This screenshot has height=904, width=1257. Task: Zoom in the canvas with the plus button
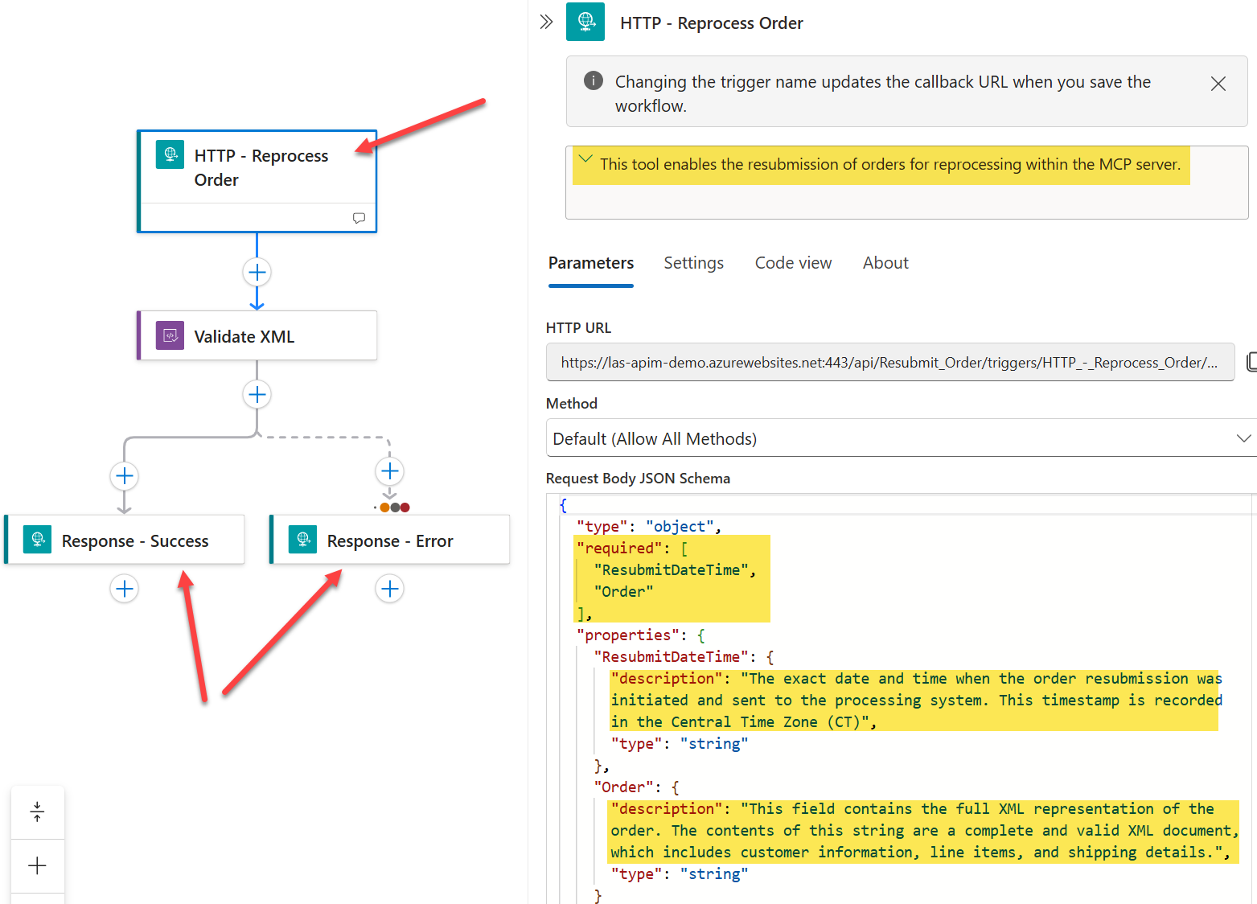tap(38, 866)
